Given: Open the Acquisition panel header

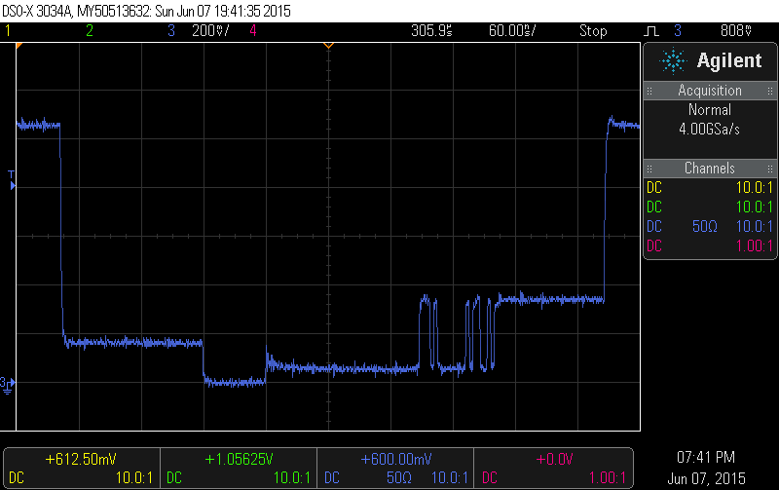Looking at the screenshot, I should (x=710, y=91).
